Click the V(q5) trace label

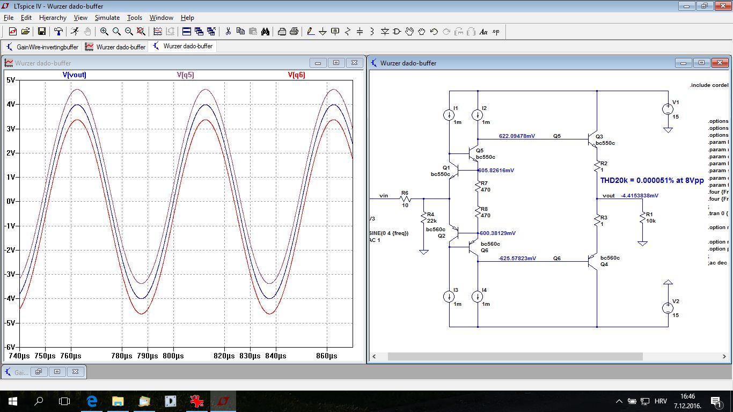[x=186, y=75]
